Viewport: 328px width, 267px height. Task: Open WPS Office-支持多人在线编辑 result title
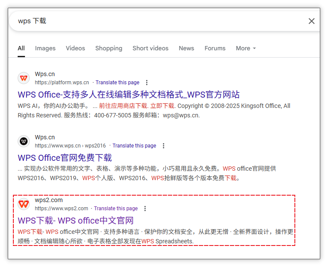pos(129,95)
